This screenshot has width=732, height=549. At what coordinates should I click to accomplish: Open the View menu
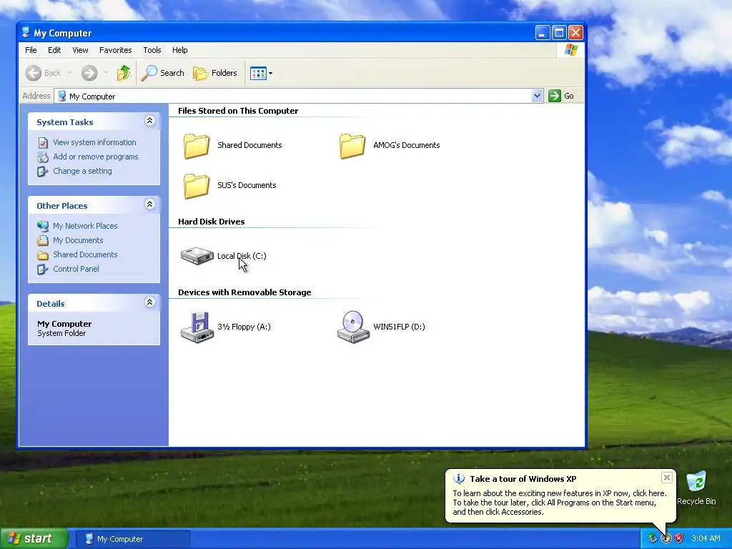pos(80,50)
